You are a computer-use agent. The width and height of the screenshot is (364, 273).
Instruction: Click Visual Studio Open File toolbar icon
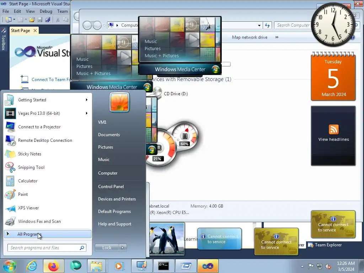pos(32,20)
